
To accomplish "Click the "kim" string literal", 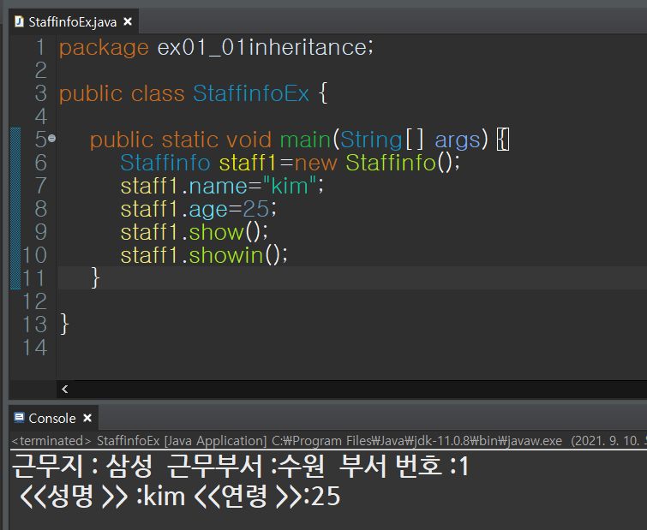I will pos(290,186).
